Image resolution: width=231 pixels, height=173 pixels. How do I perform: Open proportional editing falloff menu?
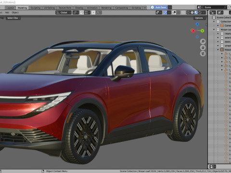coord(99,12)
